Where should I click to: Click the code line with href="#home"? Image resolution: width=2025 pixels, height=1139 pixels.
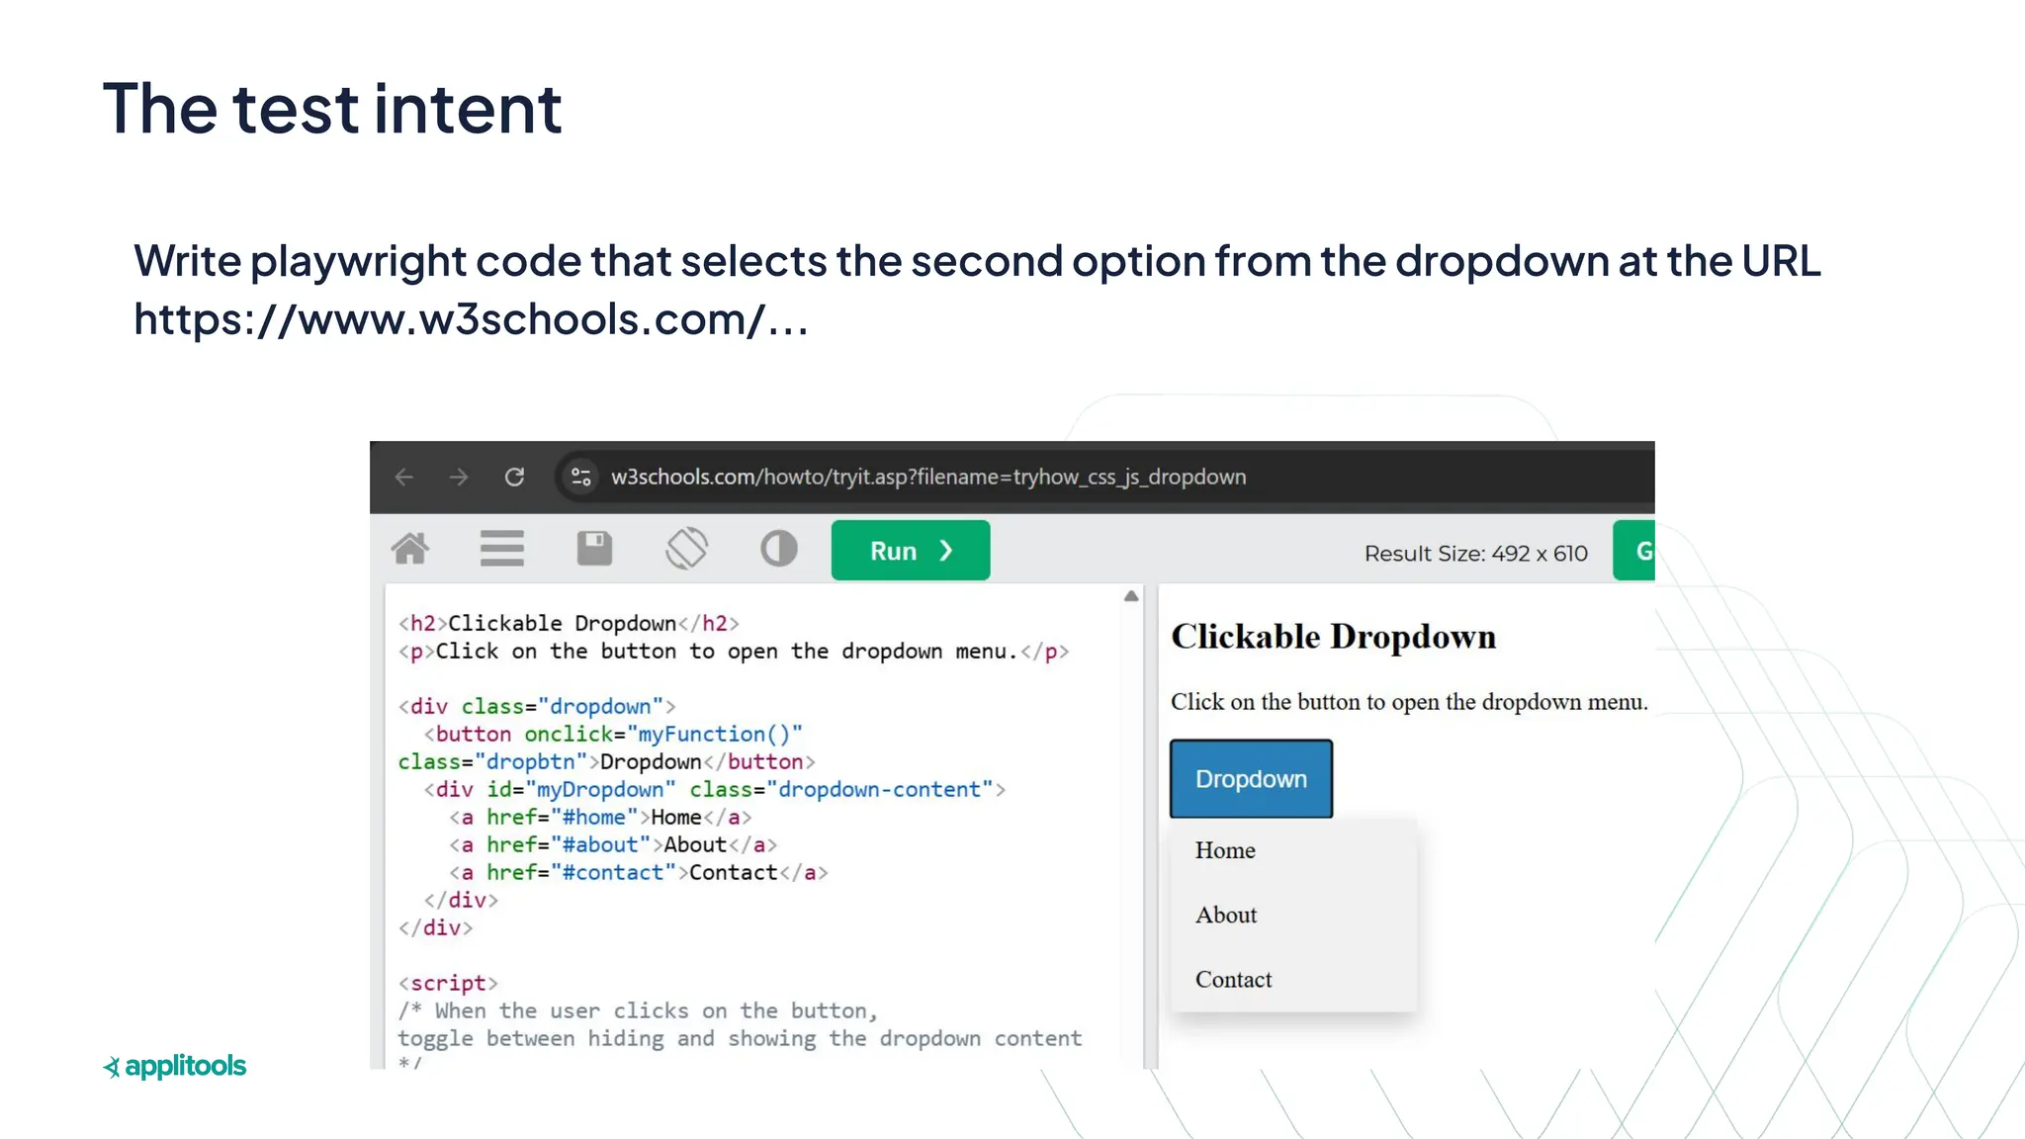(x=600, y=818)
